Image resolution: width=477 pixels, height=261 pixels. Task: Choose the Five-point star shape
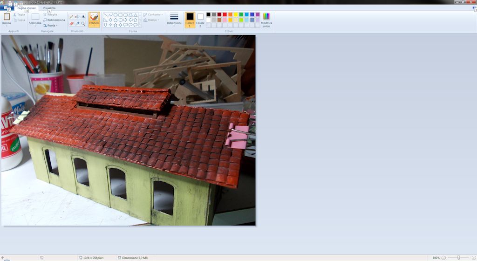[116, 25]
